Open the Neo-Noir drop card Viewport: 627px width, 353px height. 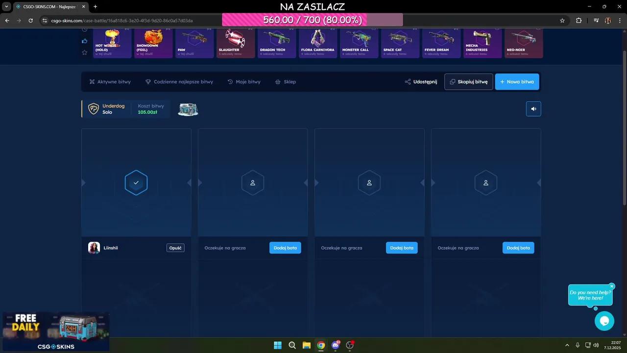point(524,43)
